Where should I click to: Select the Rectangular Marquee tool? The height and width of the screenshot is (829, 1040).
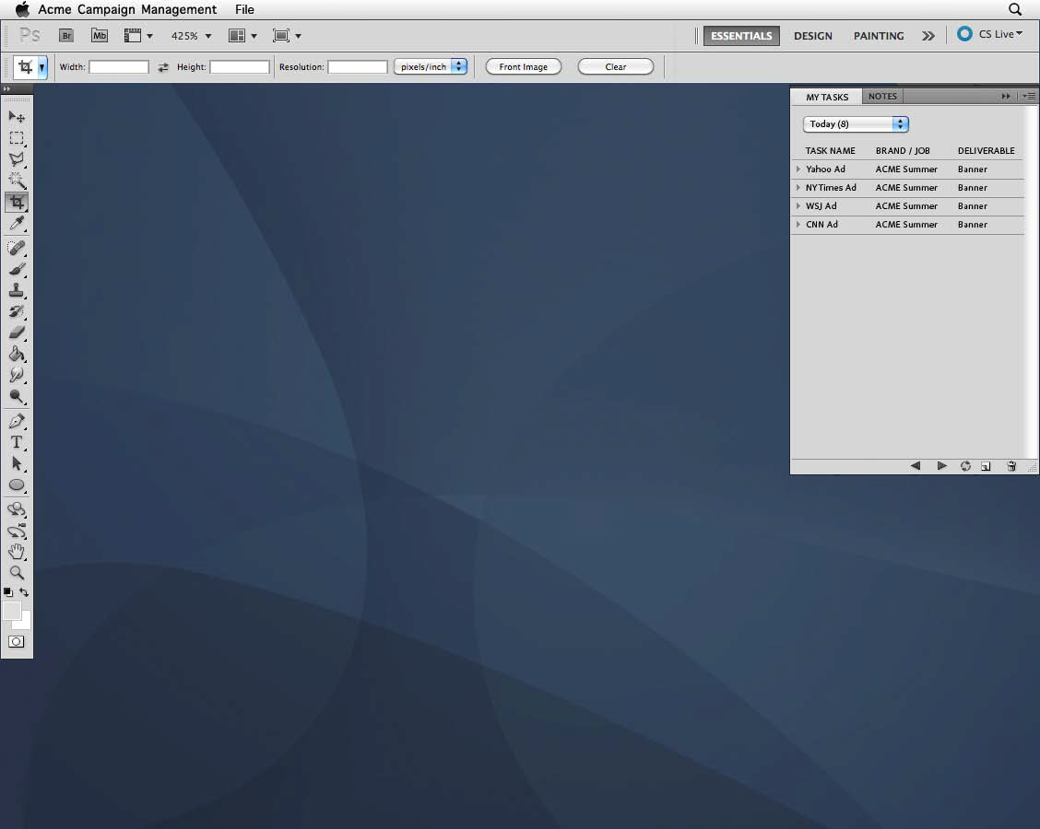pos(17,138)
